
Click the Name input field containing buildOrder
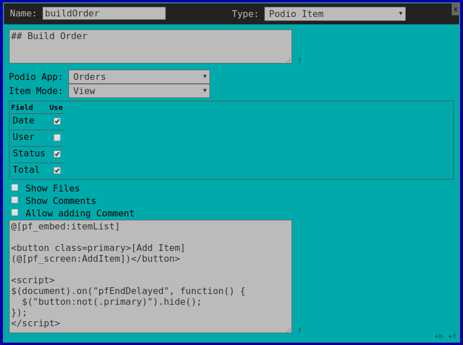point(104,13)
